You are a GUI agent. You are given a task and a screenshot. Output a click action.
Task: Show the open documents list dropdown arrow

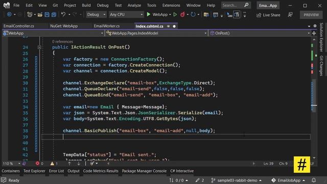[309, 26]
